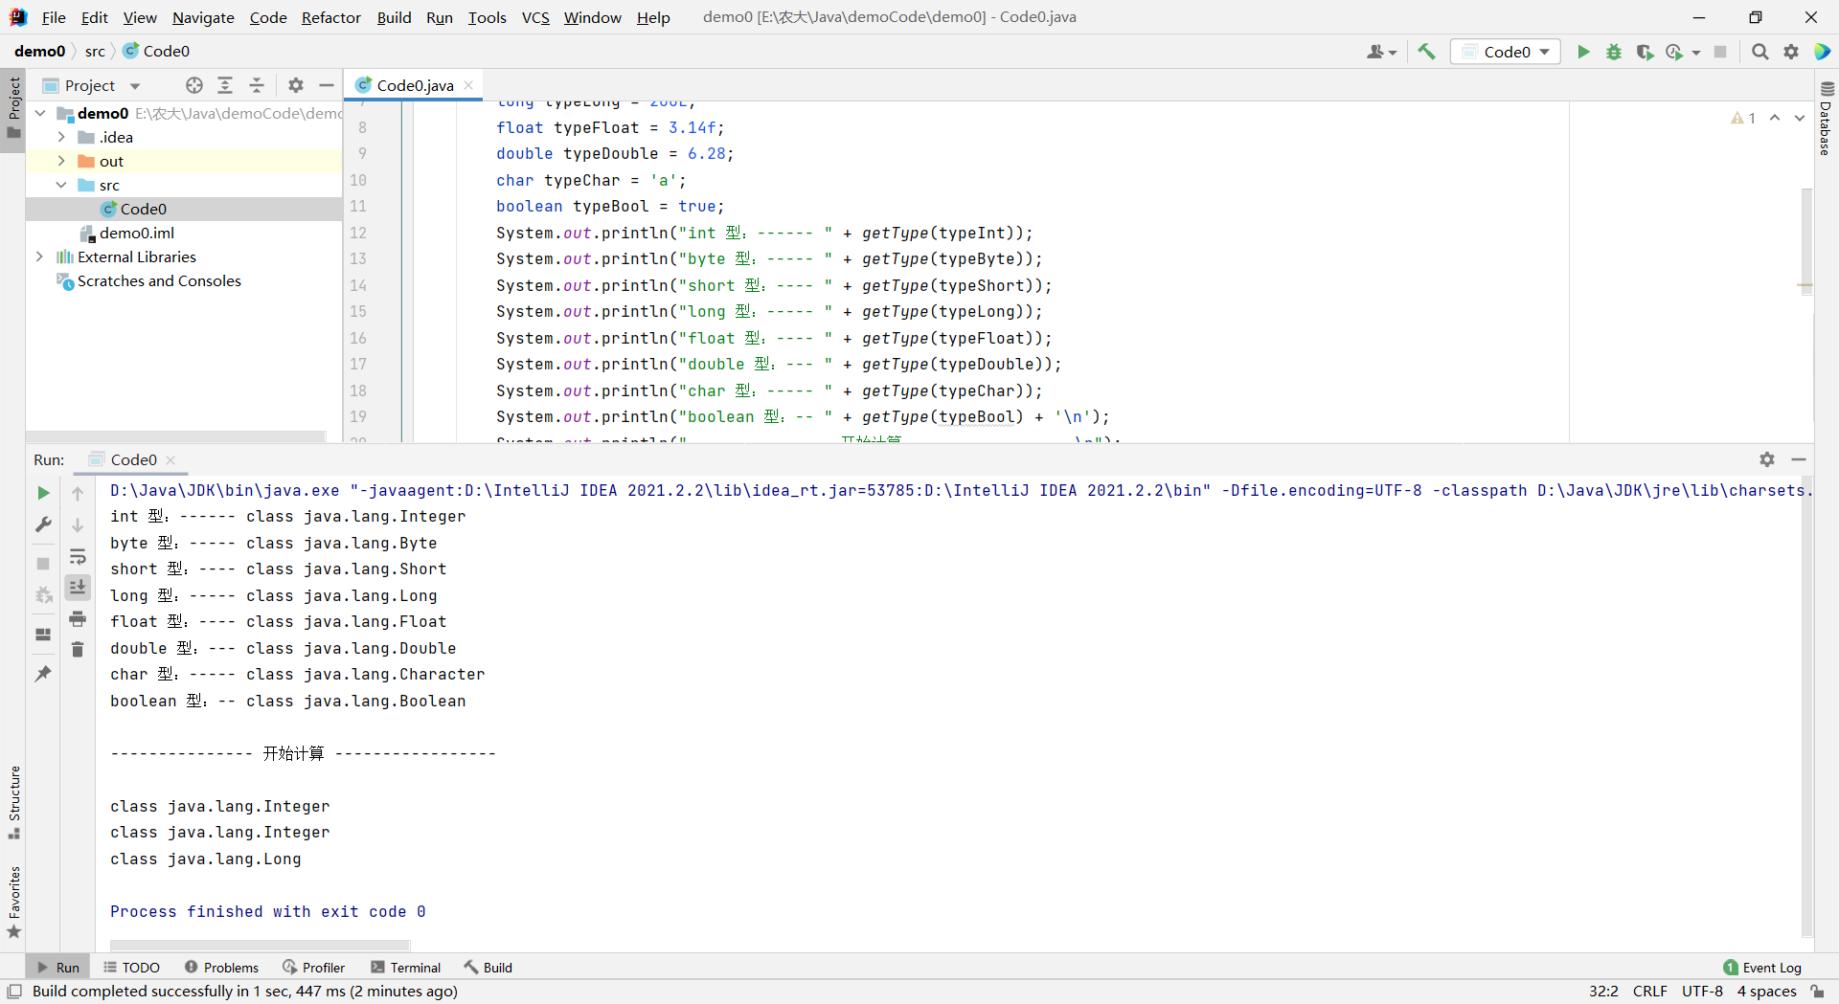Viewport: 1839px width, 1004px height.
Task: Click the Clear All trash icon in console
Action: pos(78,650)
